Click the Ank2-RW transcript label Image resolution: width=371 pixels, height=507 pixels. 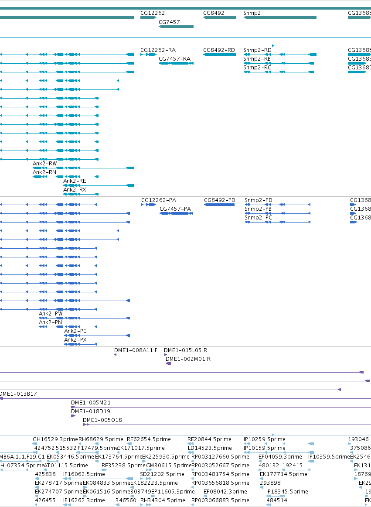click(x=44, y=164)
